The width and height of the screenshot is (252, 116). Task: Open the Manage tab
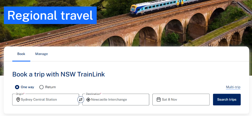pyautogui.click(x=42, y=54)
